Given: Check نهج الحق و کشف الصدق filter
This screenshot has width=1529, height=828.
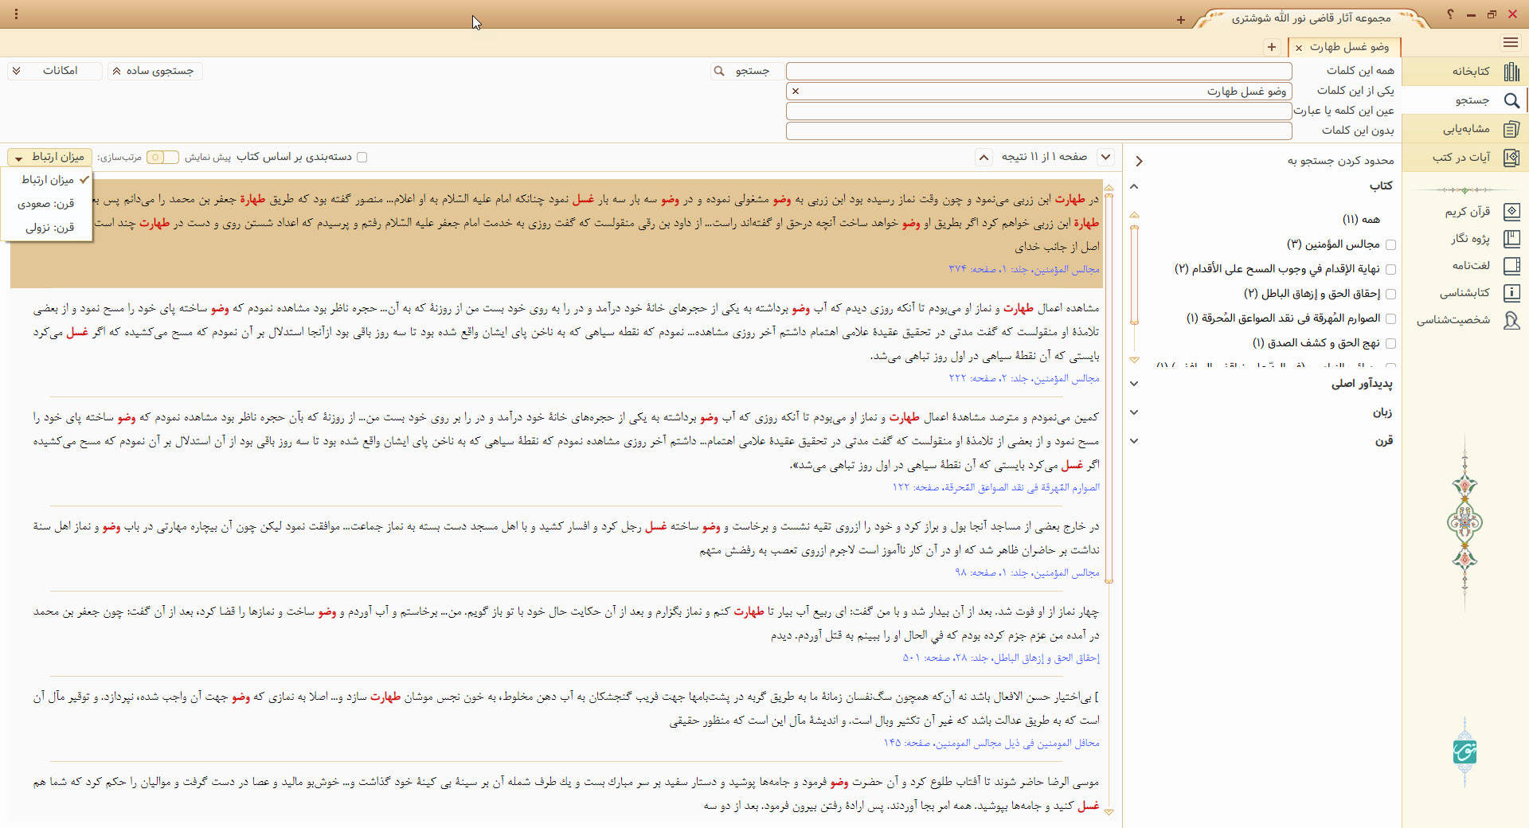Looking at the screenshot, I should click(x=1390, y=344).
